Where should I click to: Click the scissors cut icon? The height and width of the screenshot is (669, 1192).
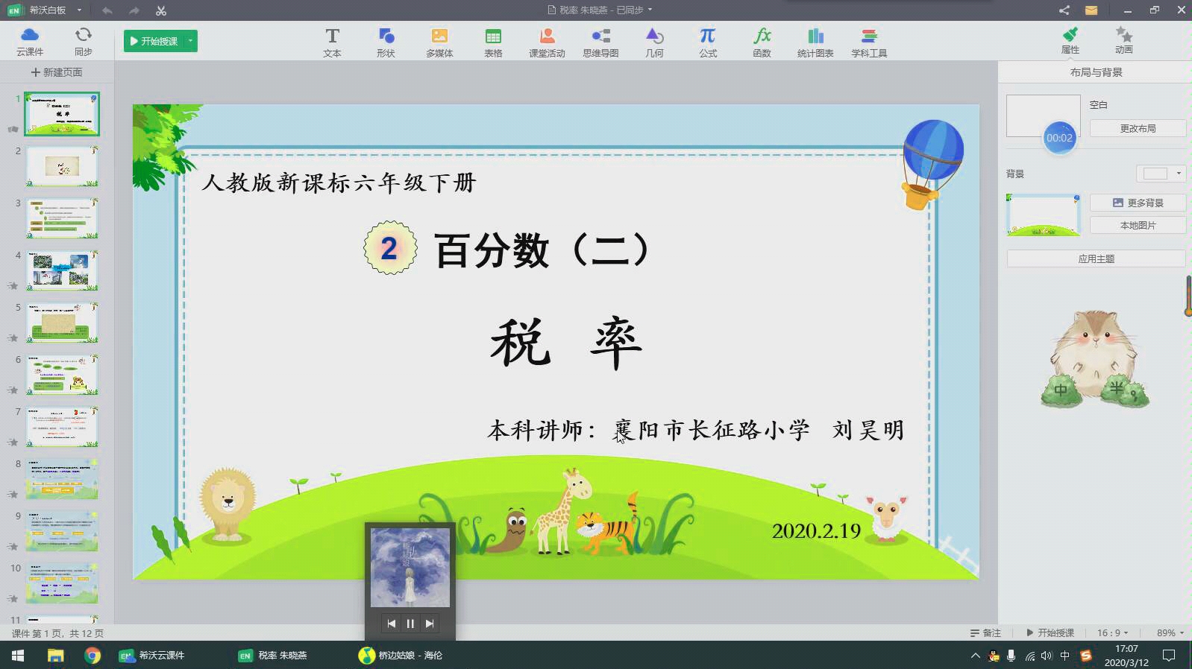click(x=161, y=10)
